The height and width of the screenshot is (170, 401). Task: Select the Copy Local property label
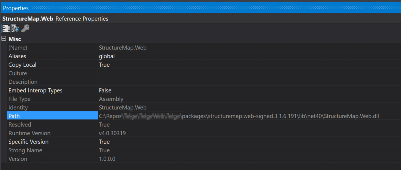(22, 65)
